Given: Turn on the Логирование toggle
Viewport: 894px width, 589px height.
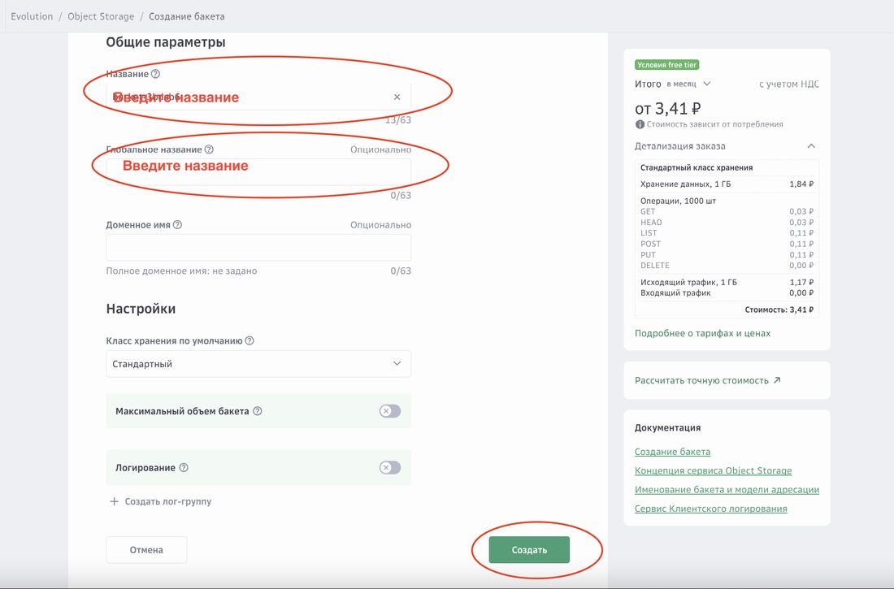Looking at the screenshot, I should (390, 468).
